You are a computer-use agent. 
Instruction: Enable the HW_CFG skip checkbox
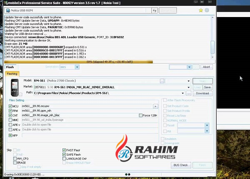pos(15,159)
